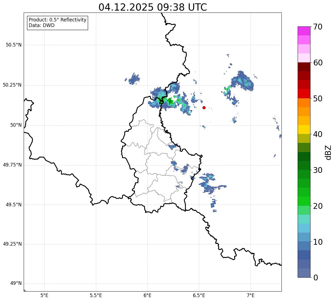Click the 6°E longitude label

(147, 295)
